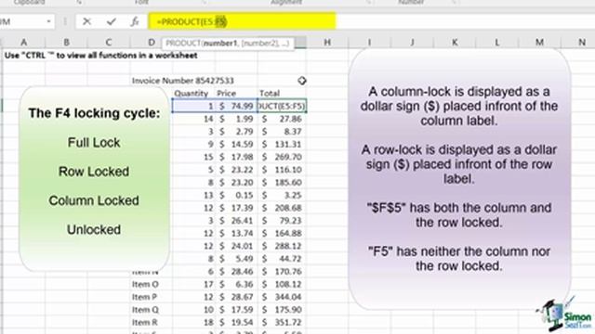Select the price cell 17.98

point(236,157)
